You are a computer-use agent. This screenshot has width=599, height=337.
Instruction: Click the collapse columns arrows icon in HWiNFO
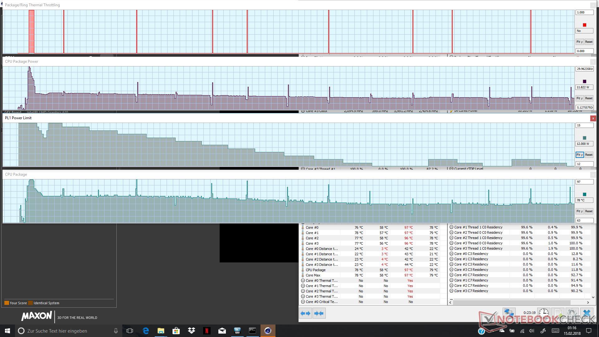[x=319, y=313]
